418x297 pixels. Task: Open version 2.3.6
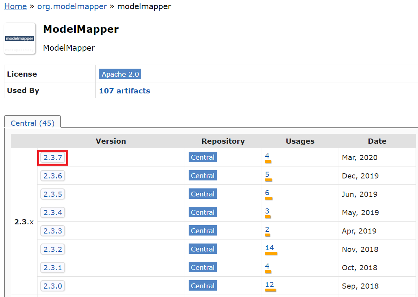[53, 176]
